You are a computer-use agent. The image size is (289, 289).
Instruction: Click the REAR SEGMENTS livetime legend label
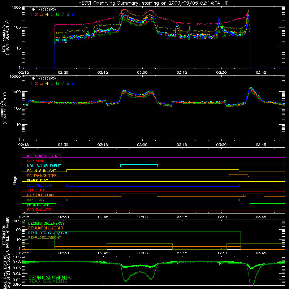click(x=48, y=281)
